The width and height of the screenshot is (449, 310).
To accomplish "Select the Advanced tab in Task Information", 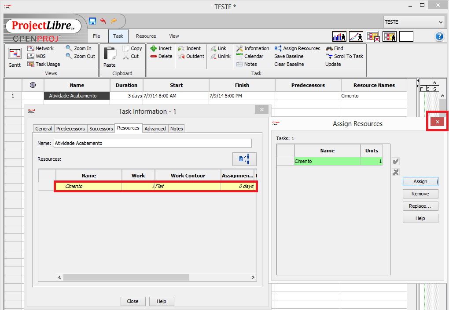I will coord(155,128).
